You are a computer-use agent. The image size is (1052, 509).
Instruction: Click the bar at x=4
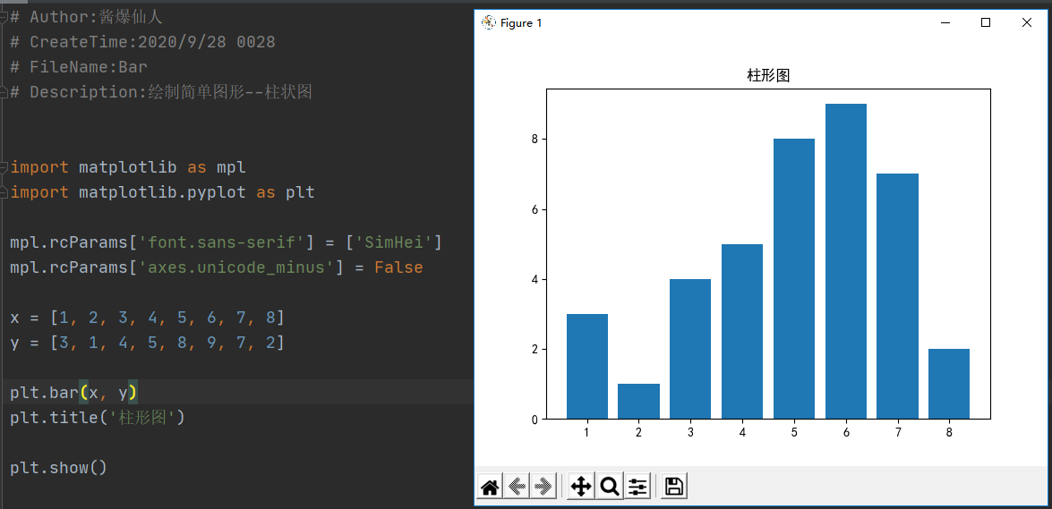pos(742,332)
